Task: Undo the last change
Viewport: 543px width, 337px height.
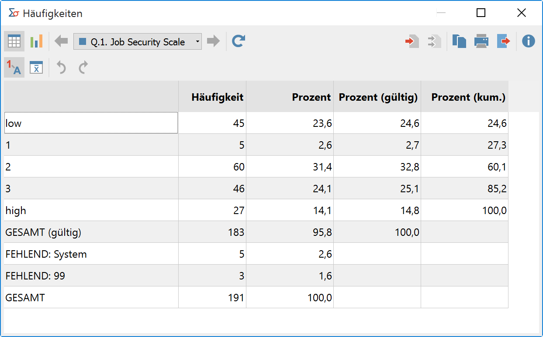Action: (61, 67)
